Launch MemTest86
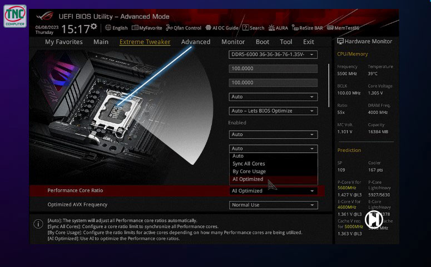 click(x=346, y=28)
